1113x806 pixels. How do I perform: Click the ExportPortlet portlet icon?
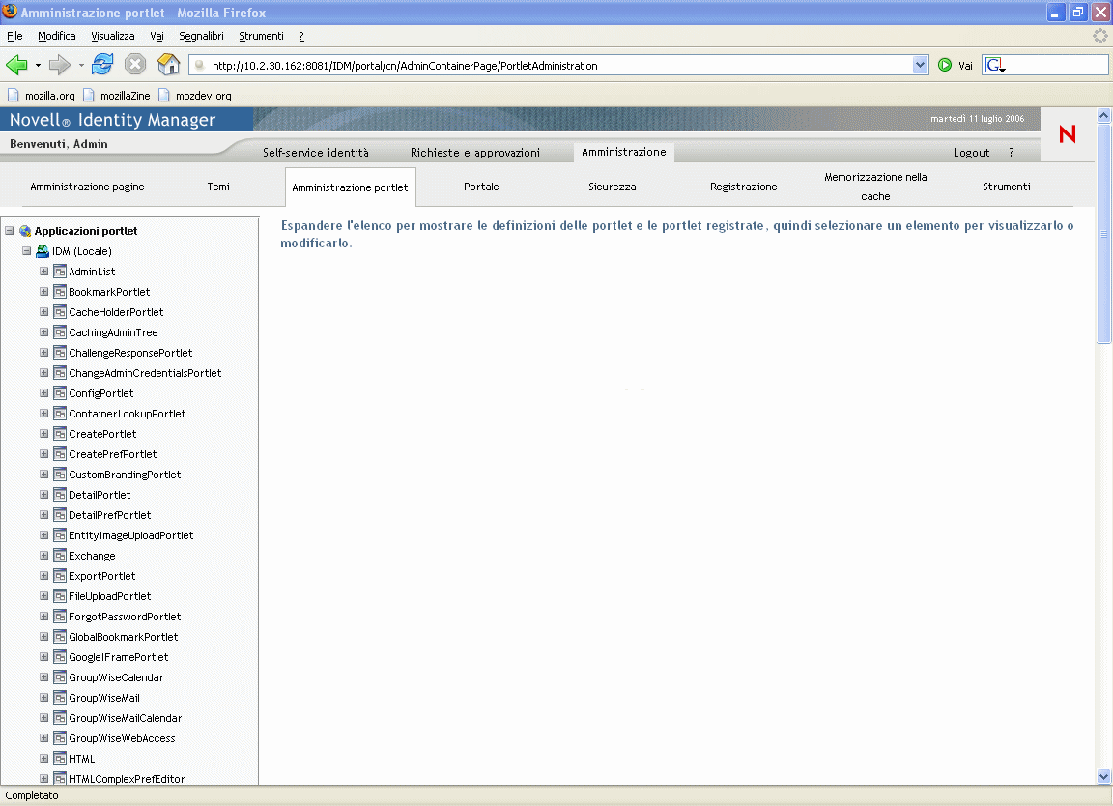pos(60,576)
